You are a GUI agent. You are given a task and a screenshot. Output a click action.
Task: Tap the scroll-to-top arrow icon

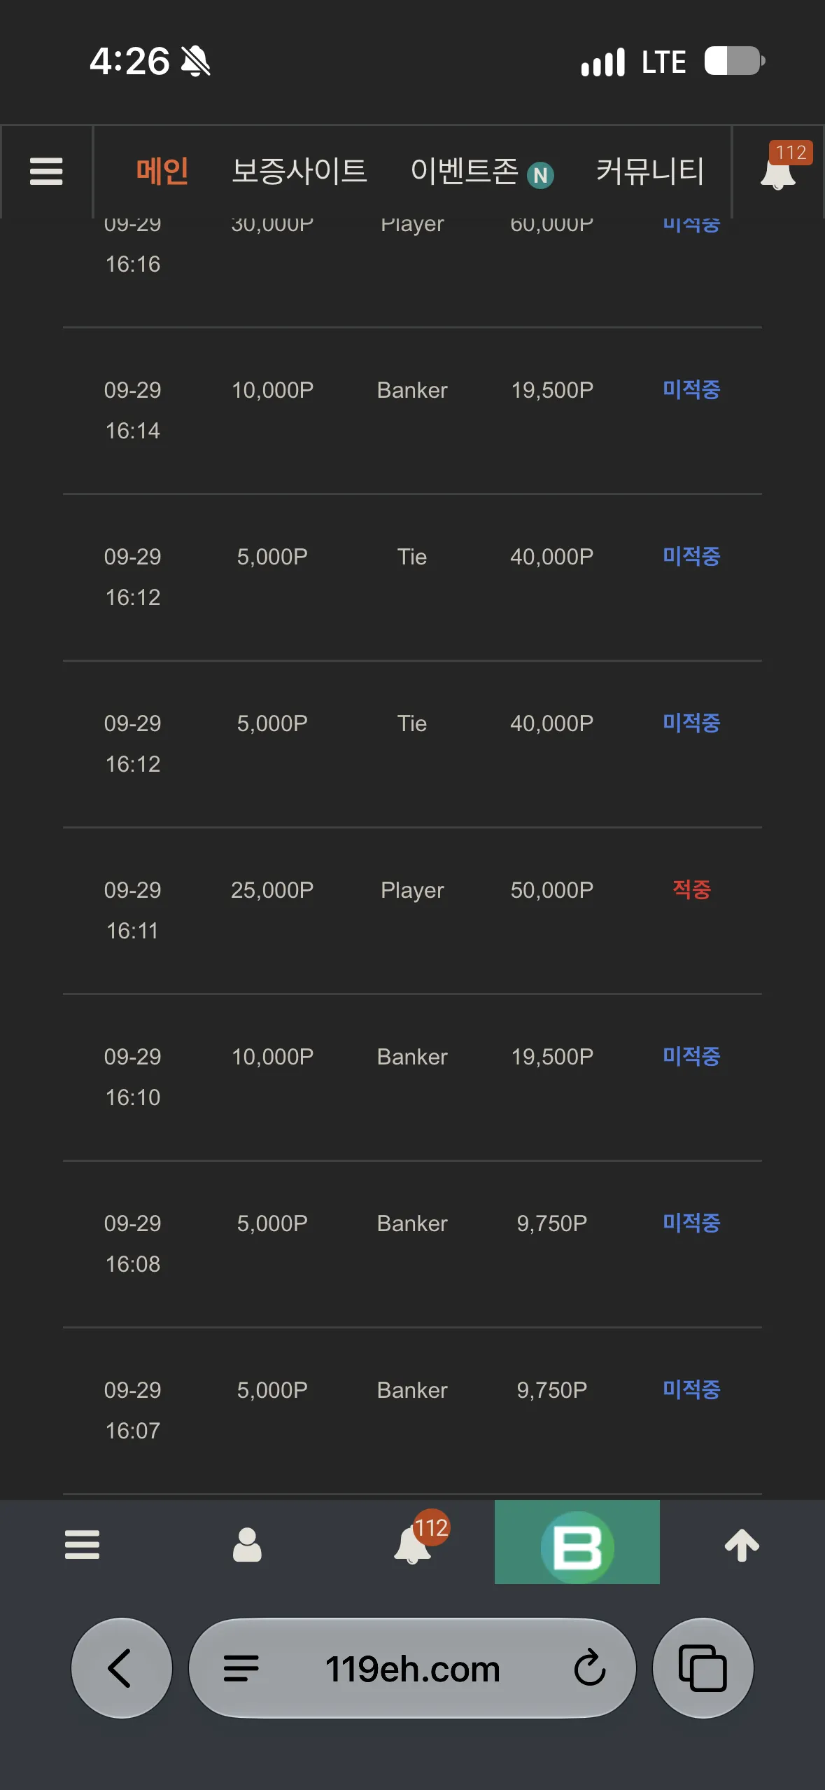(742, 1545)
